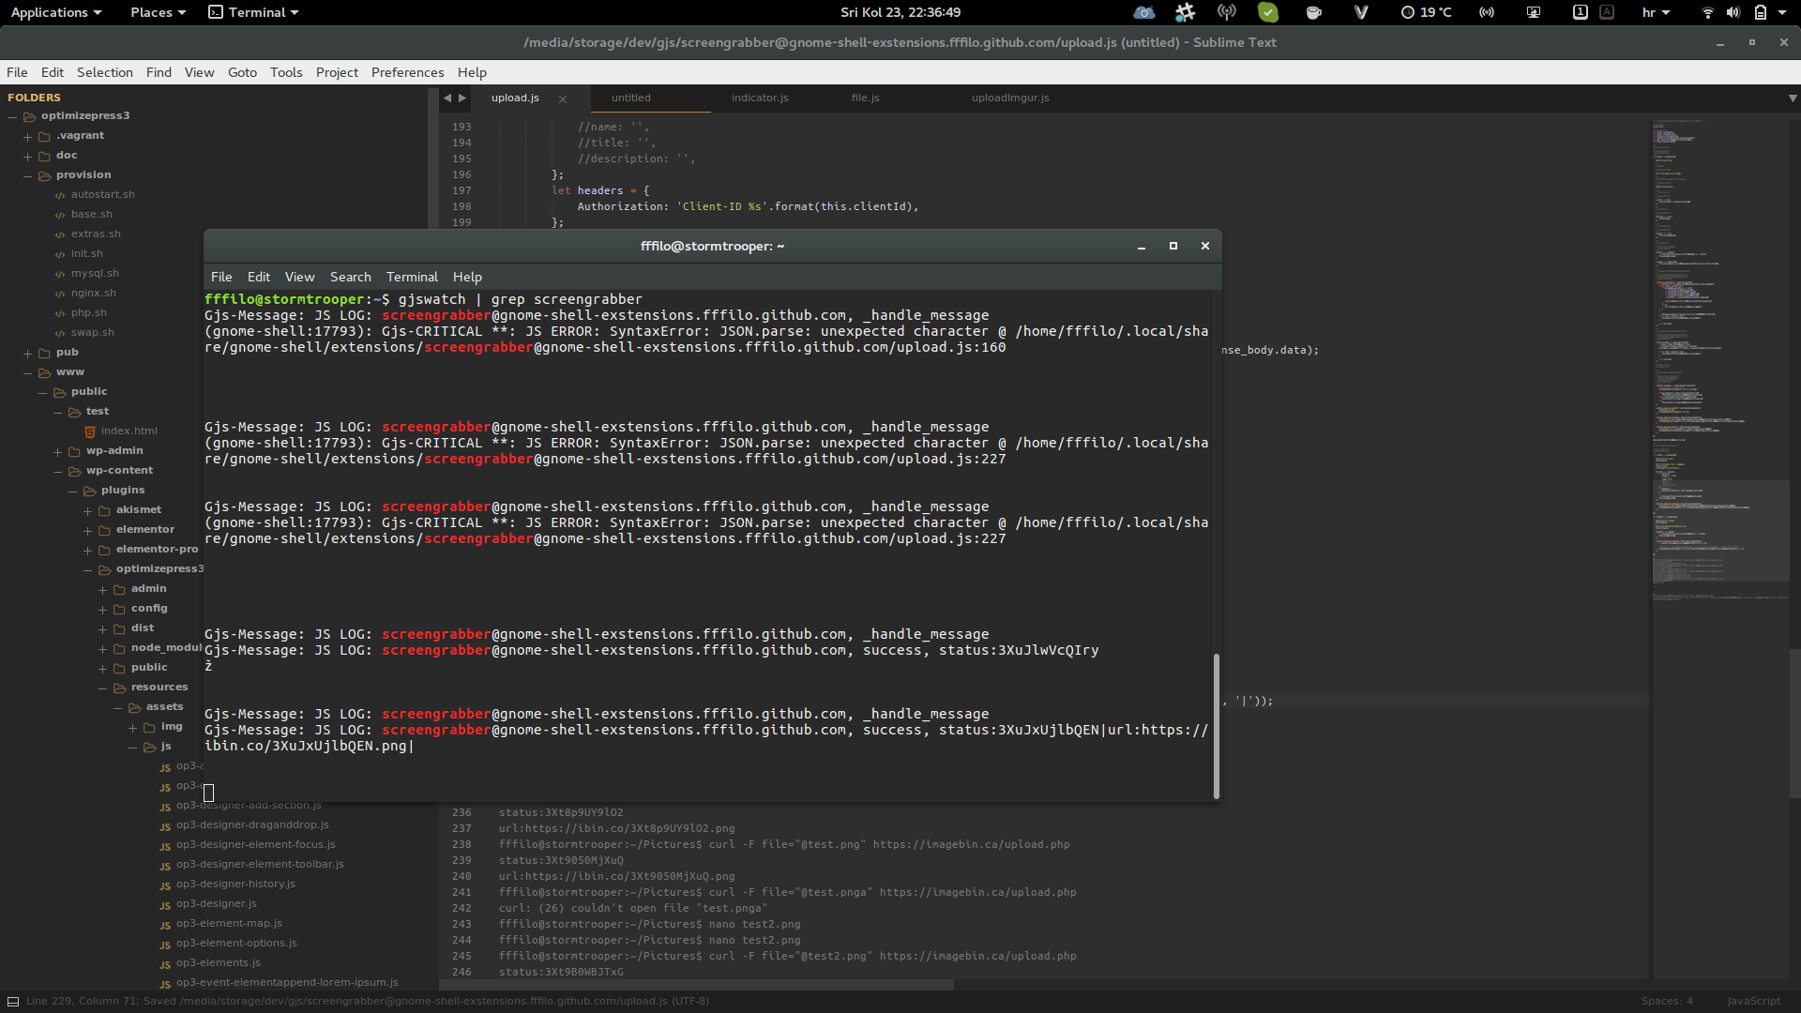Collapse the optimizepress3 root folder
Image resolution: width=1801 pixels, height=1013 pixels.
pos(13,116)
